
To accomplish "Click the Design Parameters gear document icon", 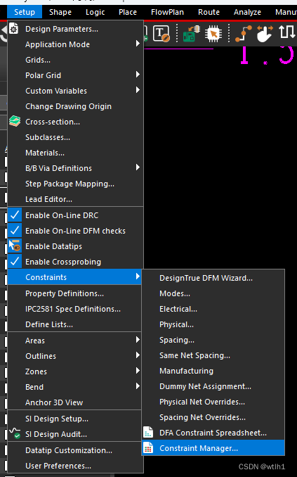I will 13,29.
